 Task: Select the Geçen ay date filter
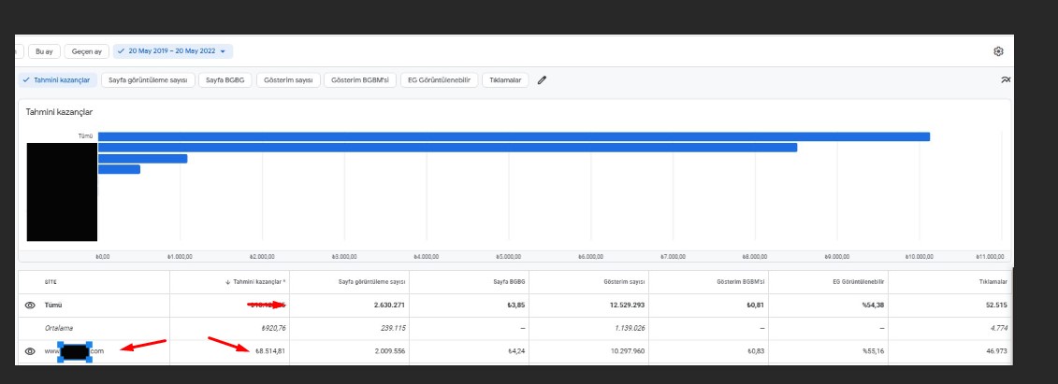(87, 51)
